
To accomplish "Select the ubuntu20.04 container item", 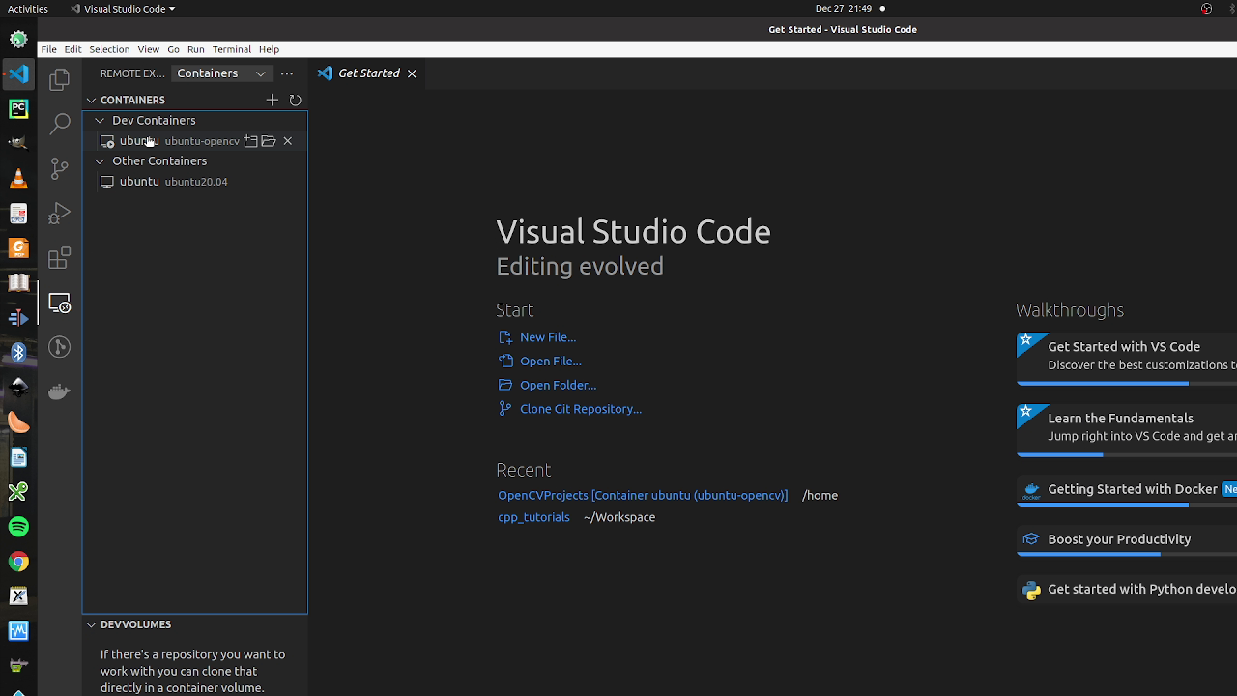I will pos(174,182).
